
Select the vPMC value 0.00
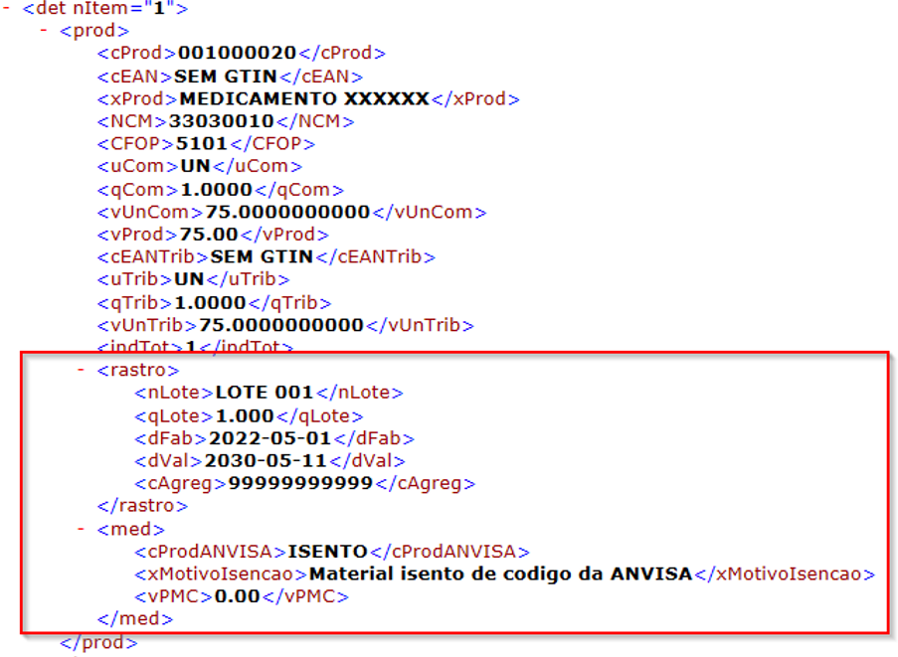237,597
